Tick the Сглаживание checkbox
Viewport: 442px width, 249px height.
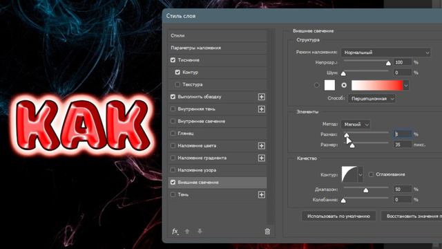(371, 174)
